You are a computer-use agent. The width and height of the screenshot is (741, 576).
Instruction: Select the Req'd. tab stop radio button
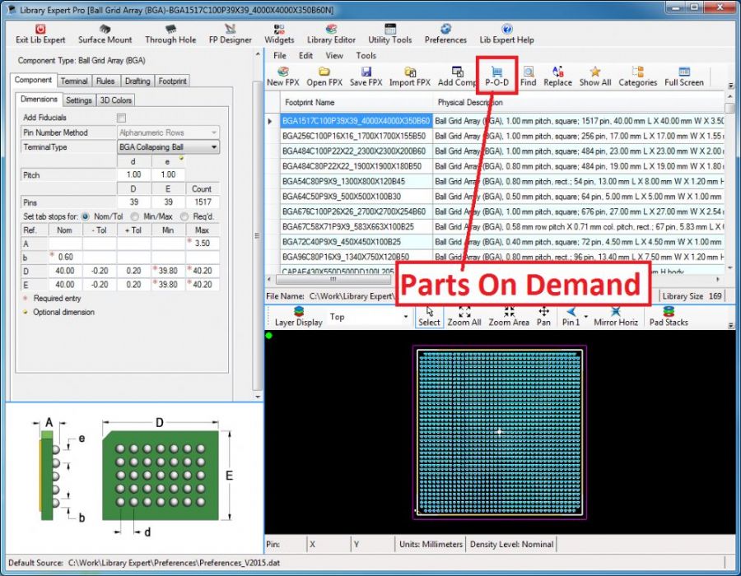(184, 216)
